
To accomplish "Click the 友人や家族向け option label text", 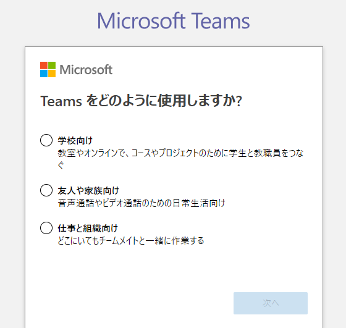I will tap(88, 191).
